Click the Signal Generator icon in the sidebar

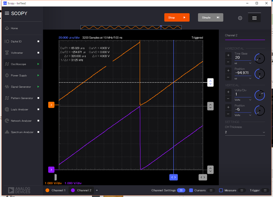7,86
